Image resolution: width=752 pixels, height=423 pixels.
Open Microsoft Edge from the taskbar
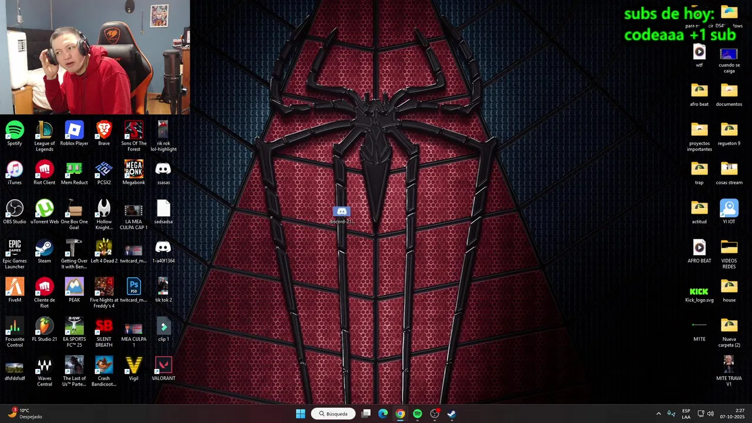(x=383, y=414)
